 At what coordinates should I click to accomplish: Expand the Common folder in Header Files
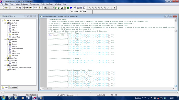click(x=8, y=44)
